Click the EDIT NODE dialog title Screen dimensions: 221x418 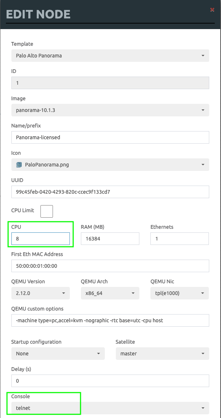(x=38, y=14)
